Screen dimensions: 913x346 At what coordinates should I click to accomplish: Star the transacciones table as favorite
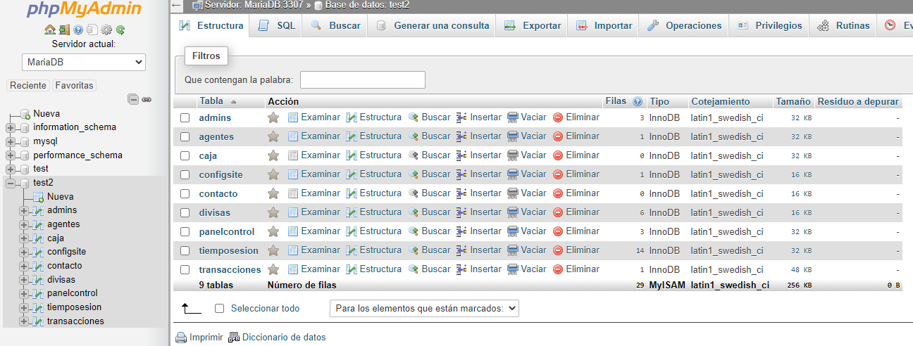273,269
